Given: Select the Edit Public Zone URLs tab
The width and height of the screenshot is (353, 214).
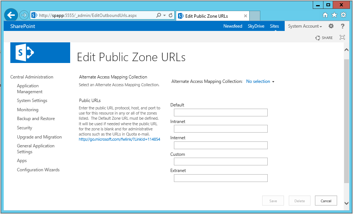Looking at the screenshot, I should [x=213, y=16].
